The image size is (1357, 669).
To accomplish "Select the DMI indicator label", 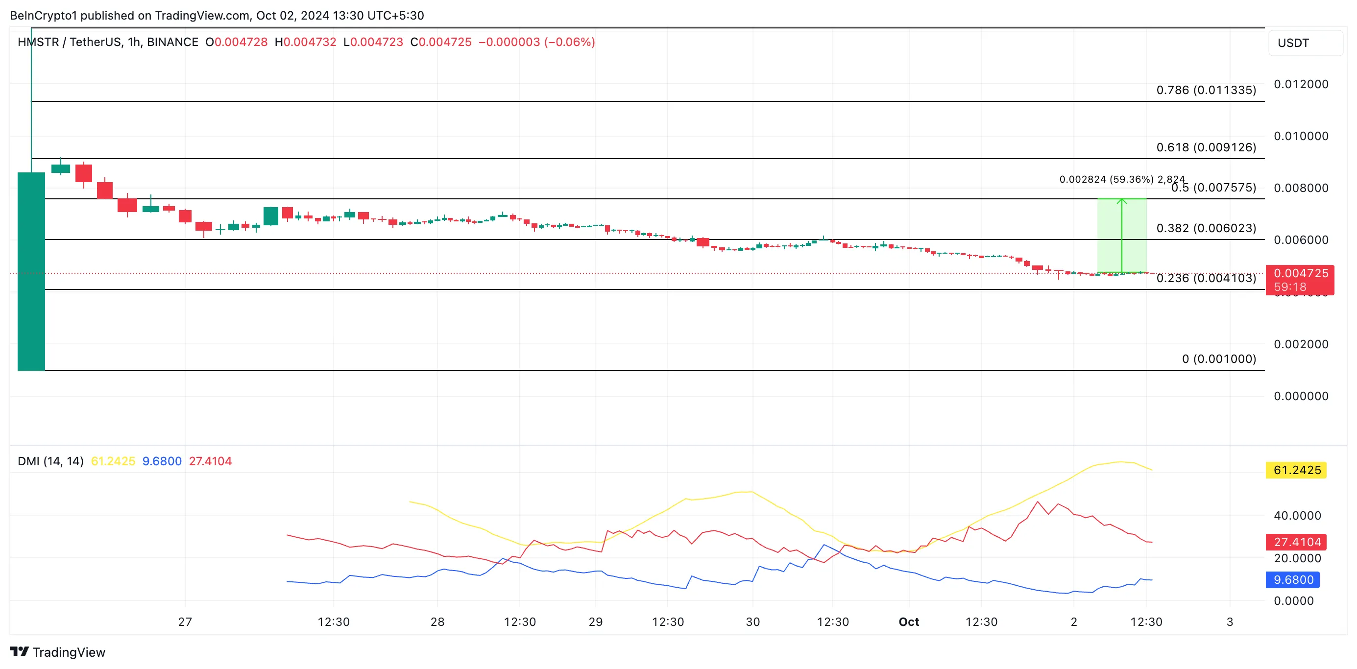I will 50,461.
